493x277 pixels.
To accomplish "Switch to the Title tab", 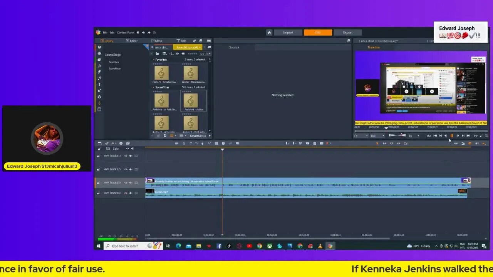I will point(181,41).
